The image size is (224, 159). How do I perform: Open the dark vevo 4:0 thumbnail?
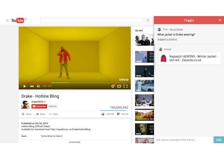pos(144,71)
